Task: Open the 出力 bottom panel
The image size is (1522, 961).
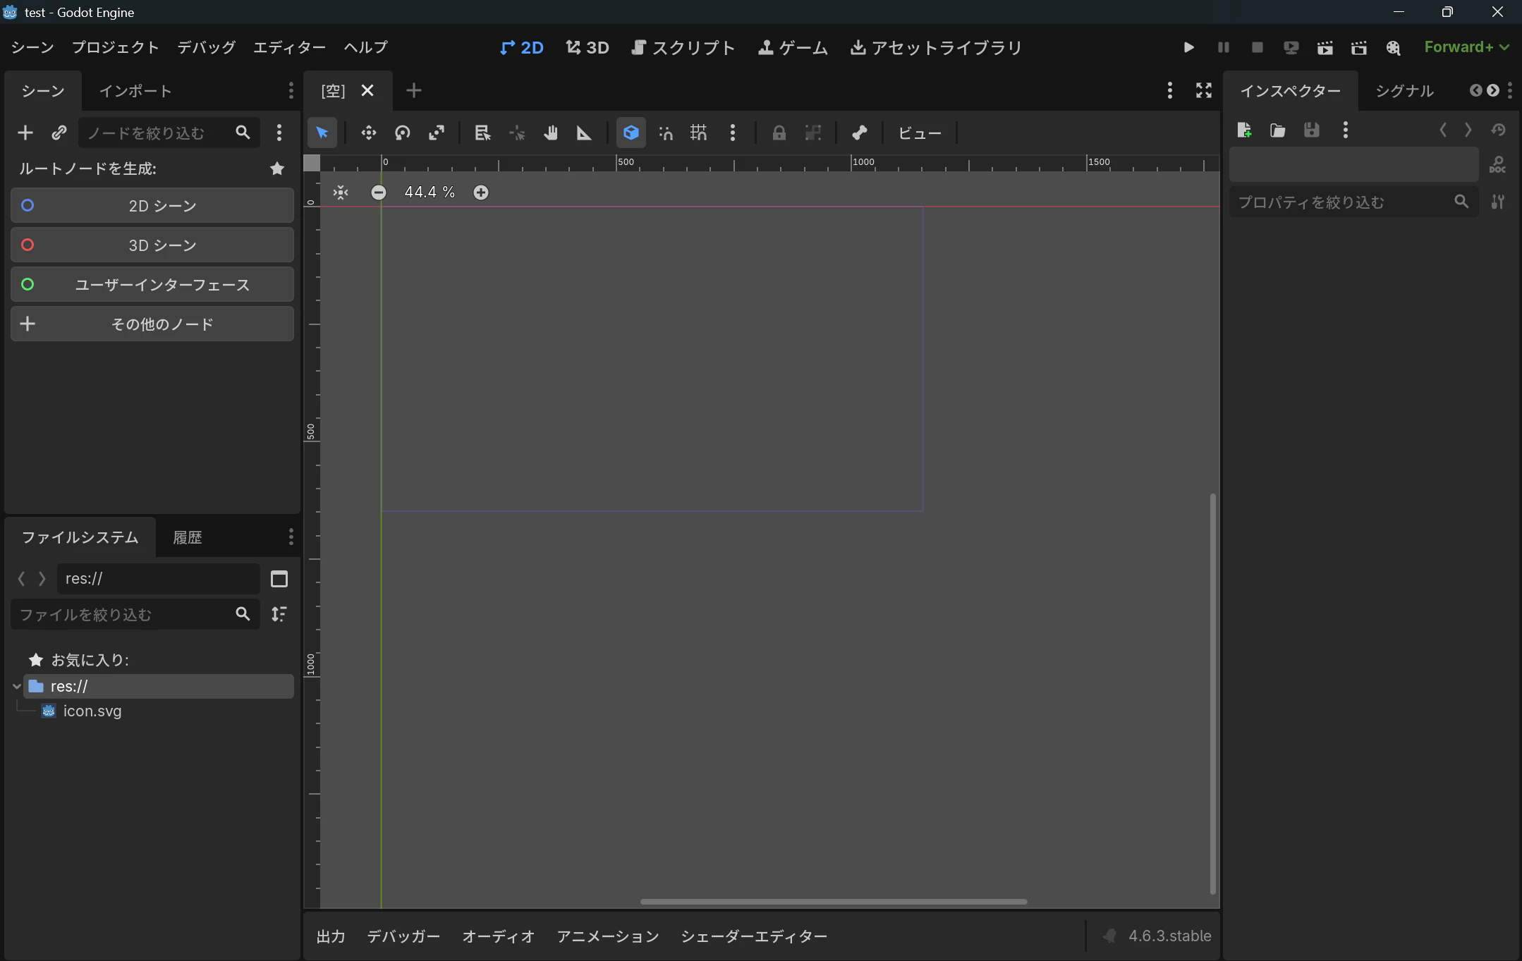Action: 331,936
